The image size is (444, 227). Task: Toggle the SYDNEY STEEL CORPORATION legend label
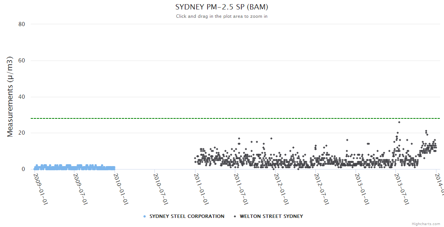187,216
